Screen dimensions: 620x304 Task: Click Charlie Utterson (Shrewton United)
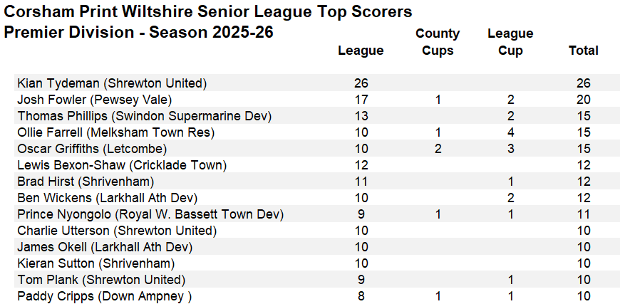(x=116, y=231)
